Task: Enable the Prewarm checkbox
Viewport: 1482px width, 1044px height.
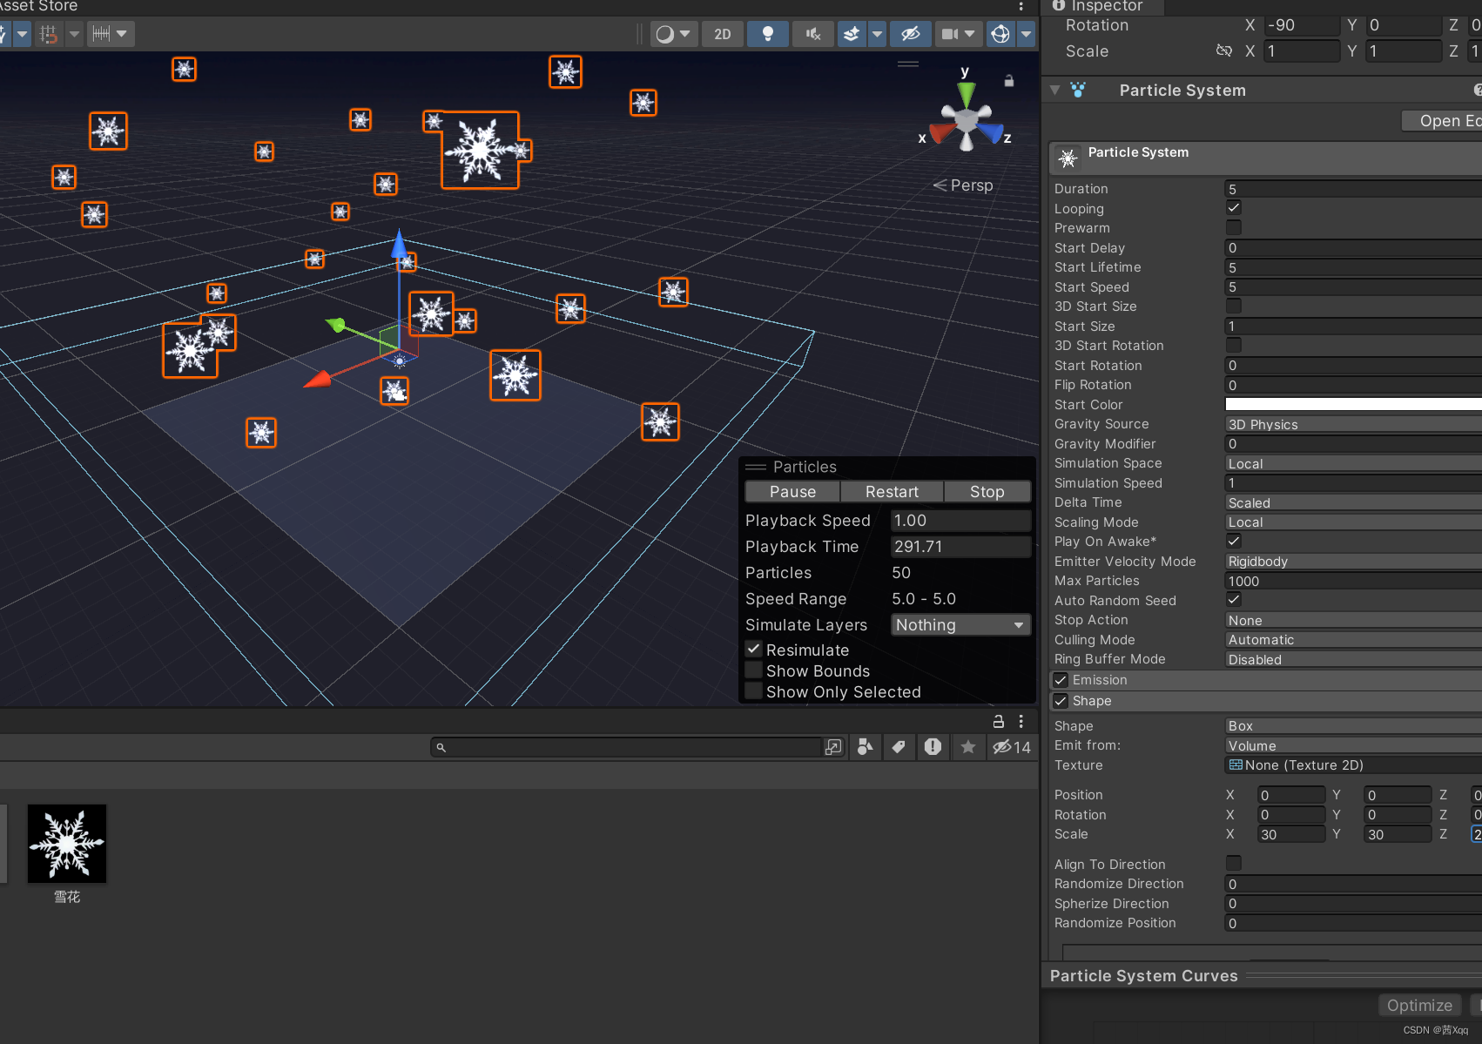Action: [x=1234, y=227]
